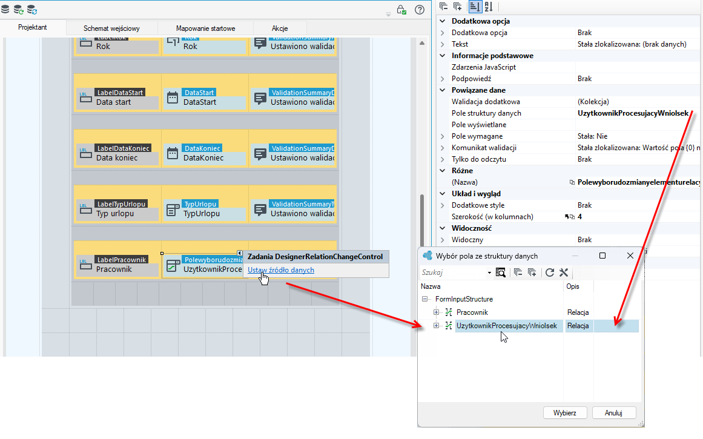Screen dimensions: 703x439
Task: Collapse all tree nodes in the field picker dialog
Action: [518, 272]
